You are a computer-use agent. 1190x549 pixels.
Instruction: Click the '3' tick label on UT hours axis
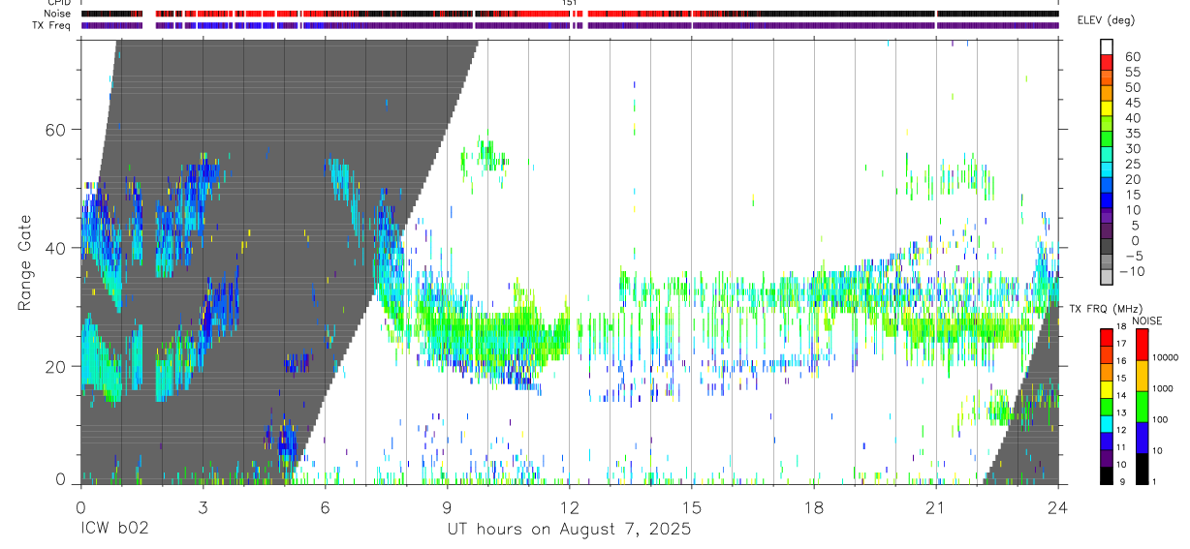tap(203, 507)
